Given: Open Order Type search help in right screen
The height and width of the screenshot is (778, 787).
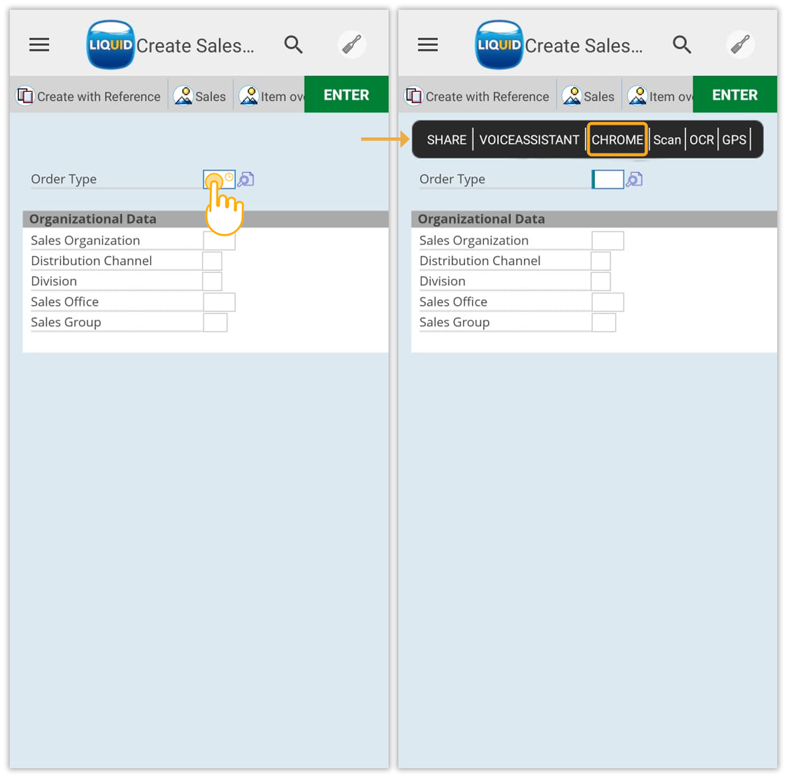Looking at the screenshot, I should [x=634, y=179].
